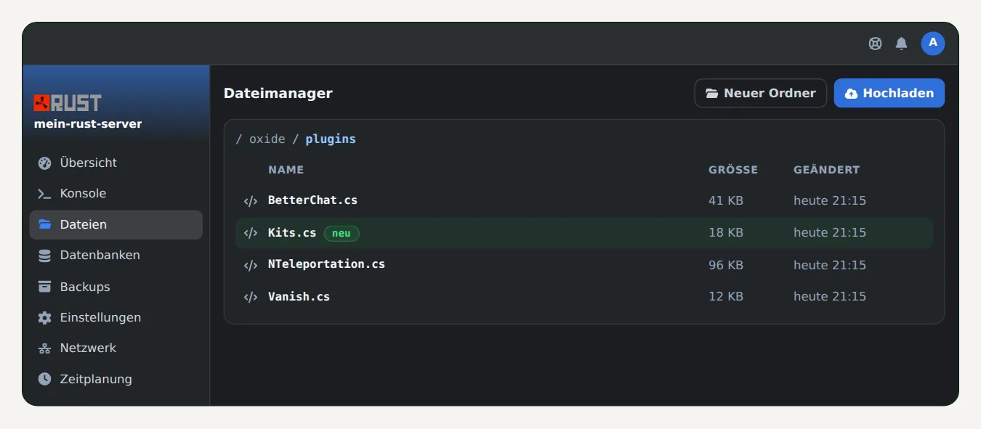Click the Übersicht dashboard gauge icon
Viewport: 981px width, 429px height.
click(45, 163)
